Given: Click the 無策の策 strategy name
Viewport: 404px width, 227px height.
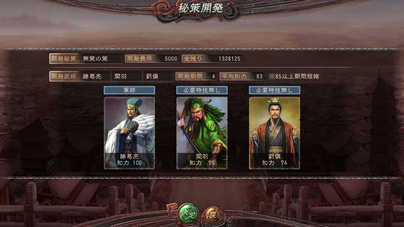Looking at the screenshot, I should 96,59.
